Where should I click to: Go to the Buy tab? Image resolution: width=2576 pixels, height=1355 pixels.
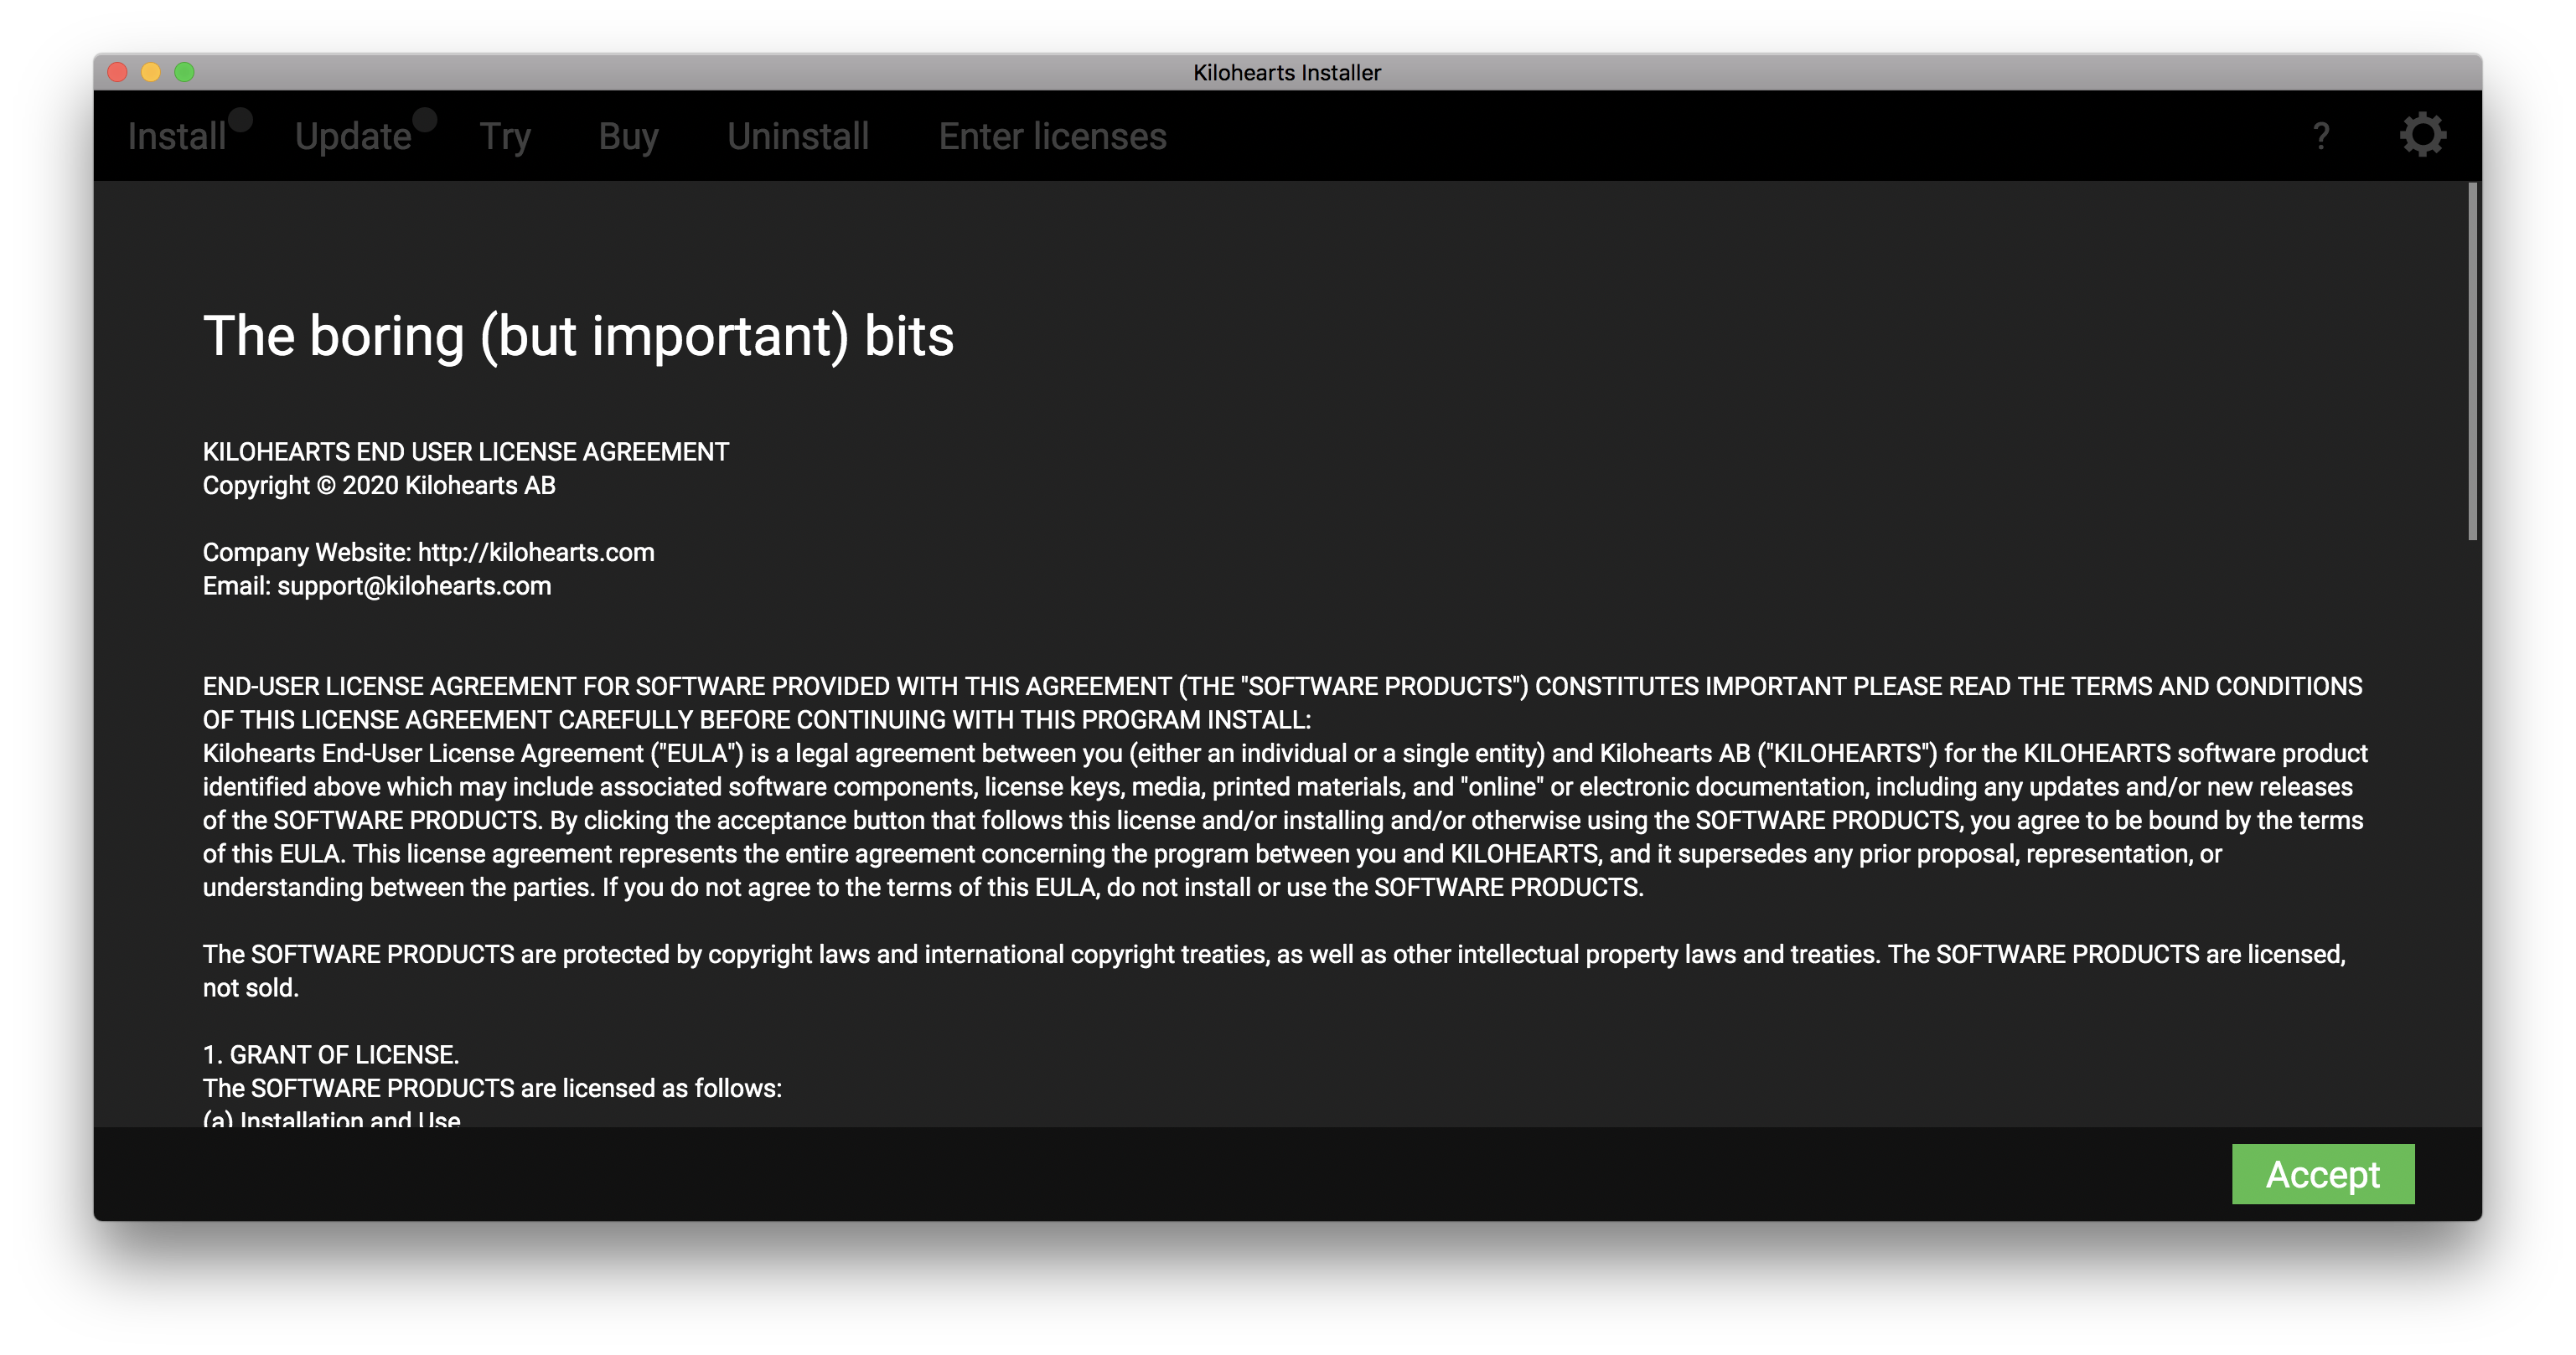(x=628, y=137)
